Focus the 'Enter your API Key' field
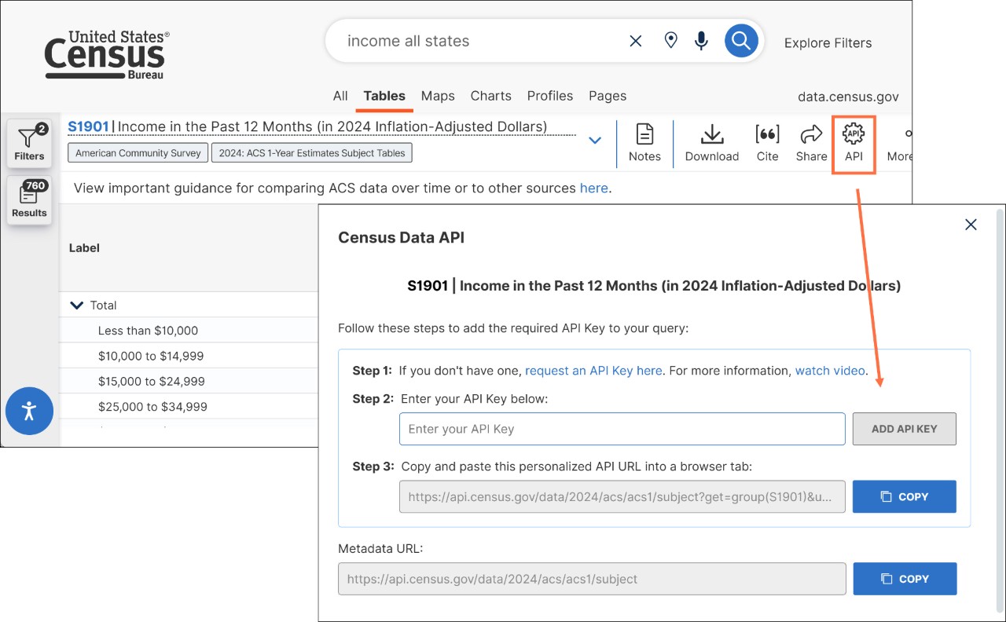This screenshot has width=1006, height=622. [x=622, y=429]
